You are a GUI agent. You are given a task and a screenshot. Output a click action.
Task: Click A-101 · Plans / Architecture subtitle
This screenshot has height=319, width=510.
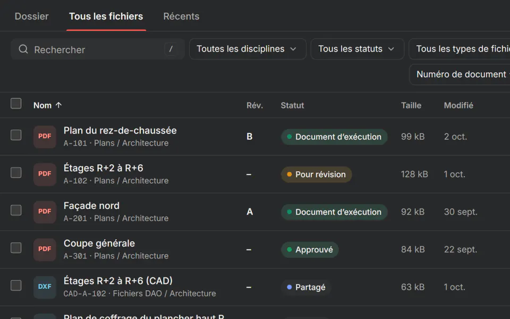[116, 143]
